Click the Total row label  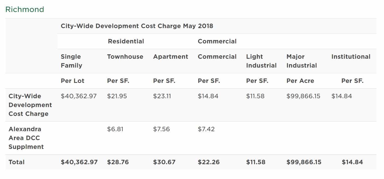click(17, 162)
